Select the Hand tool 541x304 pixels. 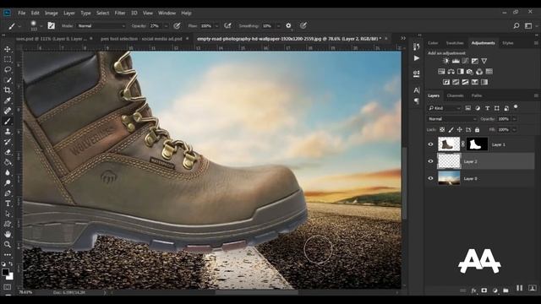coord(8,235)
